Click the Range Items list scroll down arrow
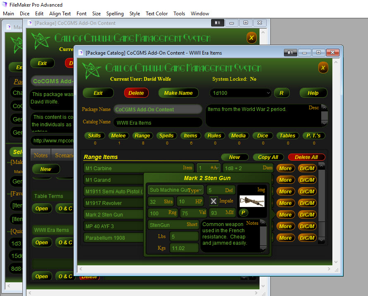 [x=322, y=240]
